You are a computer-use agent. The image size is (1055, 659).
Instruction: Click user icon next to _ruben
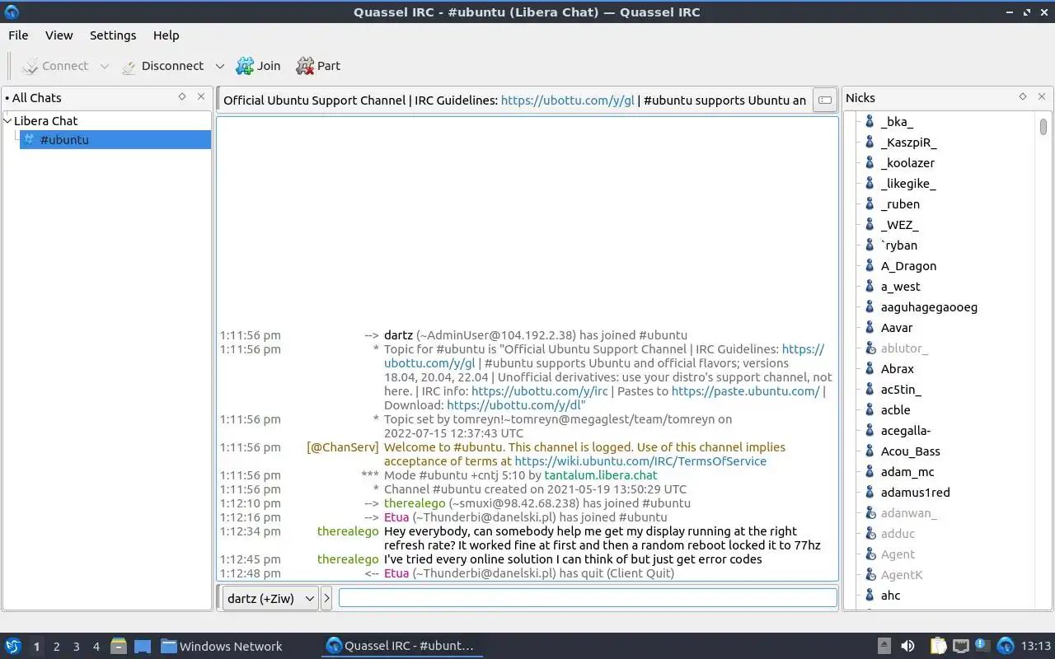870,204
